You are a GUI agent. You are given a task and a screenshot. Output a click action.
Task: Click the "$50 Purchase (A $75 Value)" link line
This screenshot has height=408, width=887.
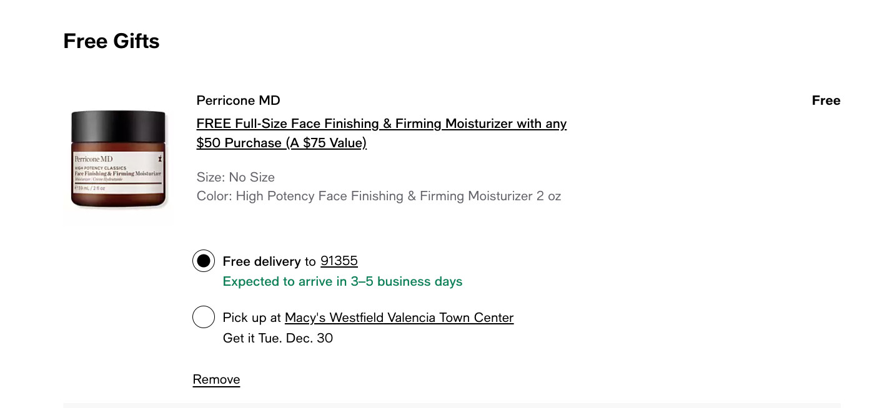(x=281, y=143)
